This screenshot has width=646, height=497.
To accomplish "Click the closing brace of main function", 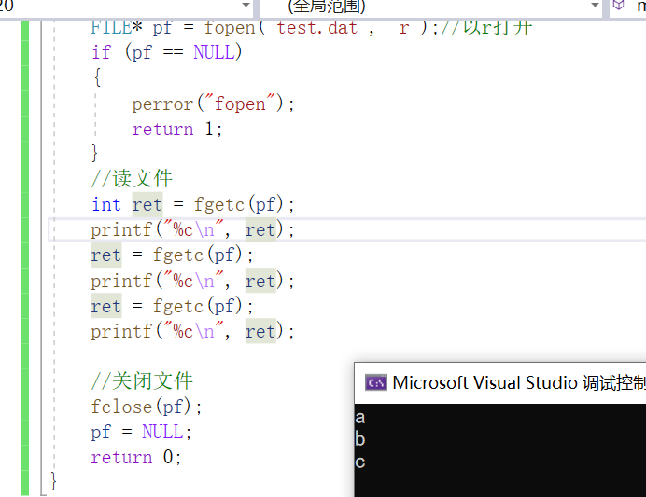I will (x=53, y=480).
